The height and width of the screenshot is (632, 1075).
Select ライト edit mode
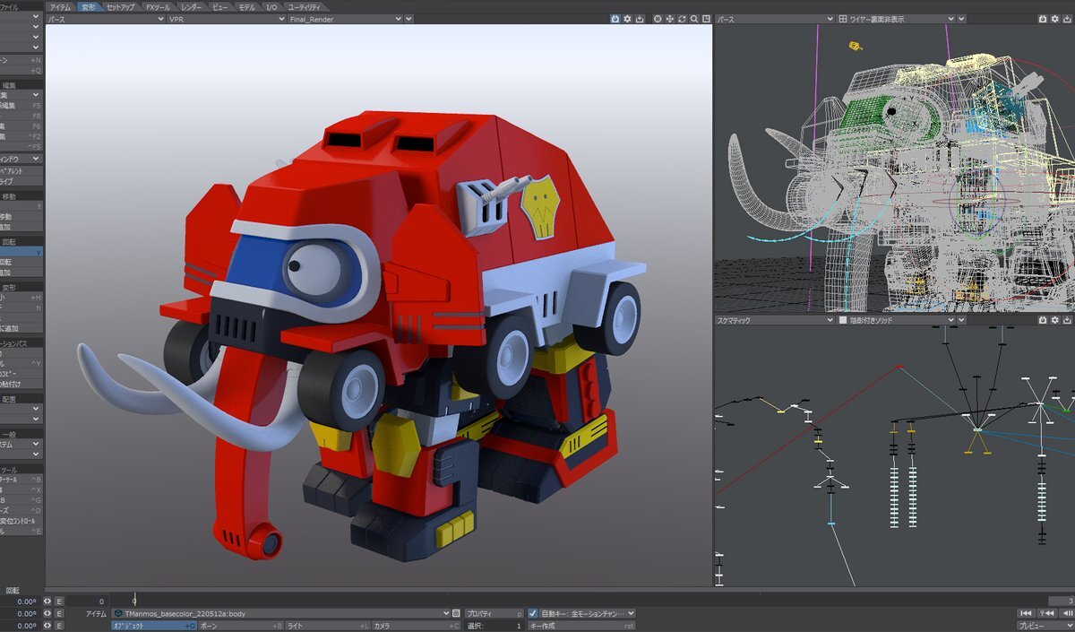tap(328, 626)
